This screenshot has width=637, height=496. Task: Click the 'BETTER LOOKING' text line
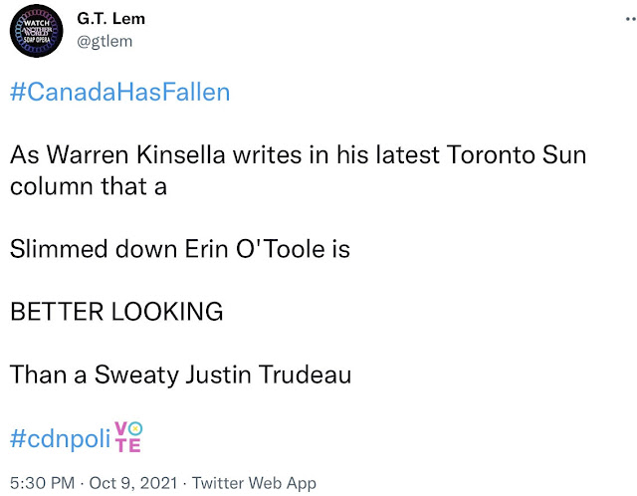115,311
